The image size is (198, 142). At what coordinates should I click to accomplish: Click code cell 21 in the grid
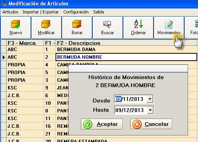coord(50,134)
